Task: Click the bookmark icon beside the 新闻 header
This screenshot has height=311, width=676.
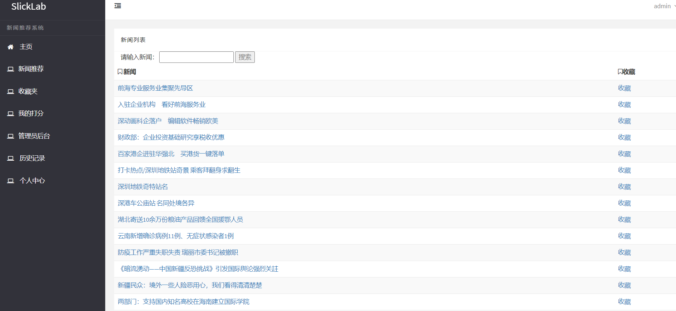Action: tap(120, 72)
